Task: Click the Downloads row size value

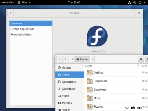Action: click(x=145, y=90)
